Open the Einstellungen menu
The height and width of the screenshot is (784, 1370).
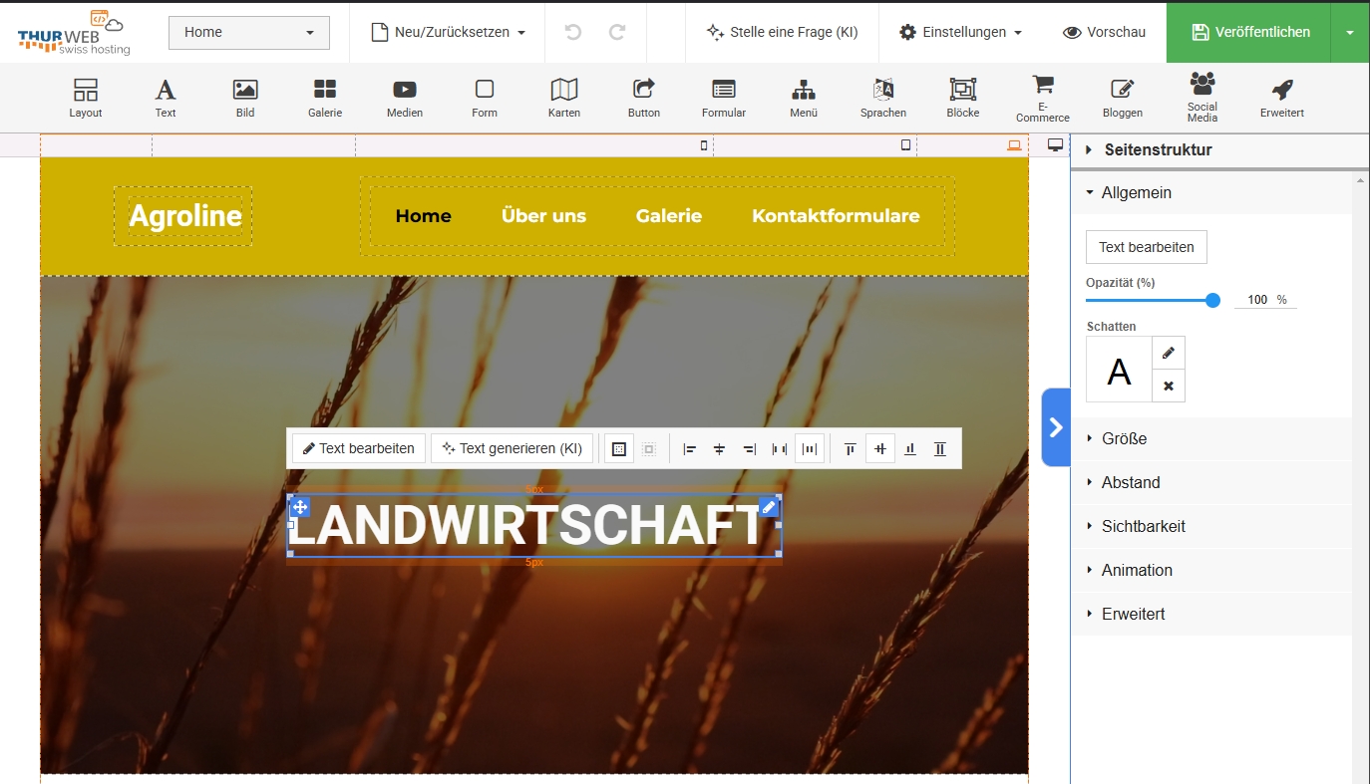click(960, 32)
